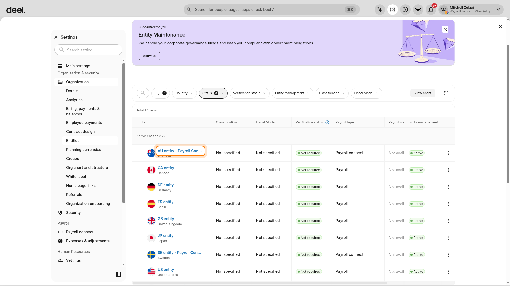
Task: Open the AU entity - Payroll Connect link
Action: coord(180,151)
